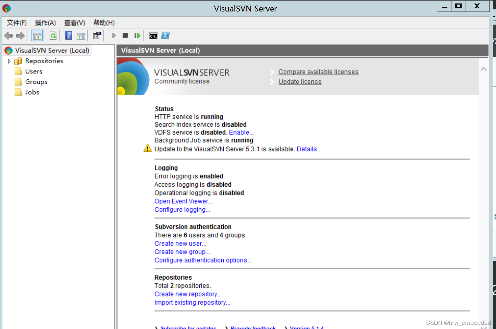Image resolution: width=496 pixels, height=329 pixels.
Task: Select the Jobs tree item label
Action: click(32, 92)
